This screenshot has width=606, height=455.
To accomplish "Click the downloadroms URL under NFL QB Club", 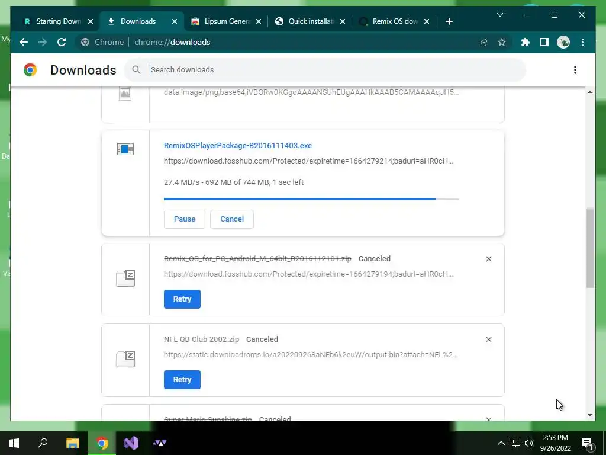I will [x=311, y=354].
